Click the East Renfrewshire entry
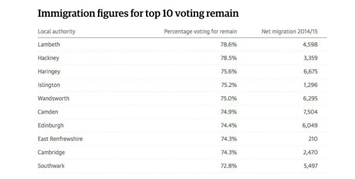 (x=60, y=139)
